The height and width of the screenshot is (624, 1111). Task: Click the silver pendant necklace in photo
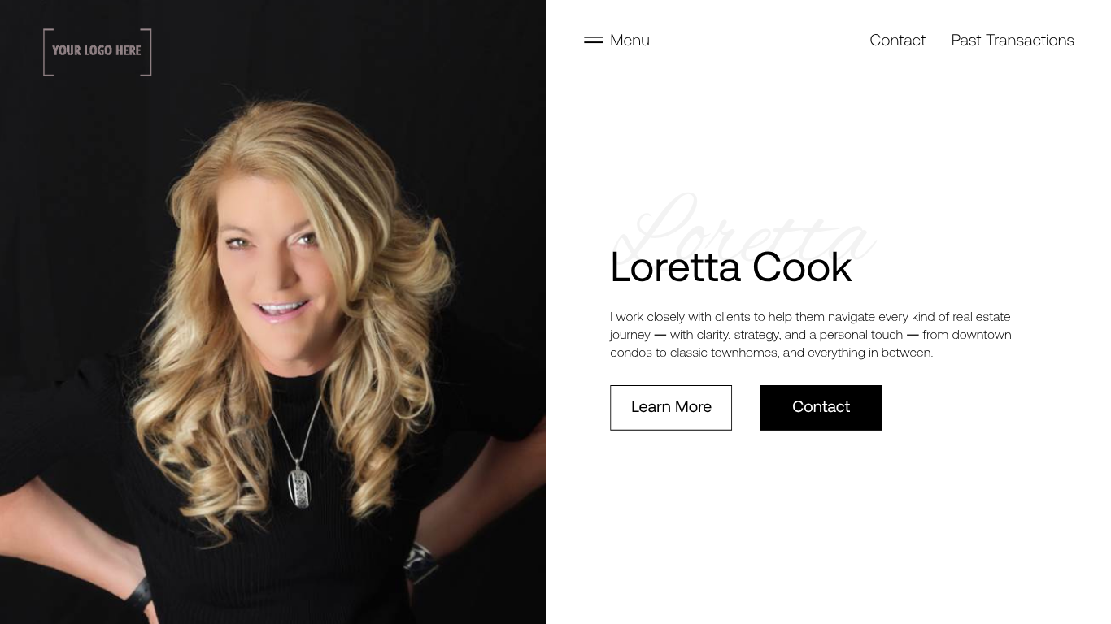(x=299, y=483)
